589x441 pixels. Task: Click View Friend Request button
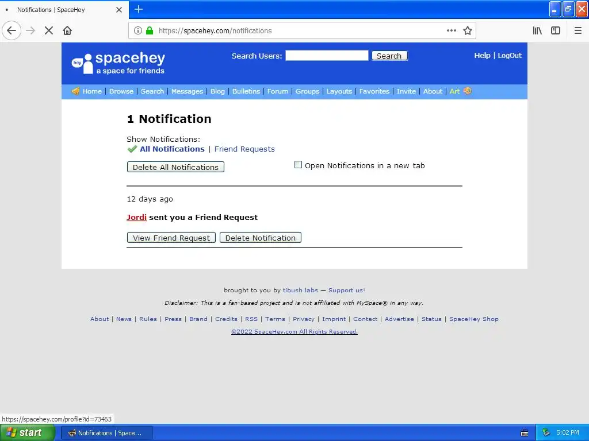point(171,238)
